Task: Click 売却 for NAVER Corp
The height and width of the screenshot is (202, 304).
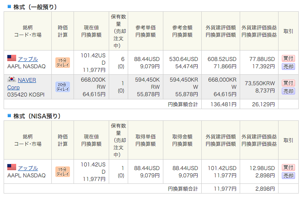Action: click(x=288, y=91)
